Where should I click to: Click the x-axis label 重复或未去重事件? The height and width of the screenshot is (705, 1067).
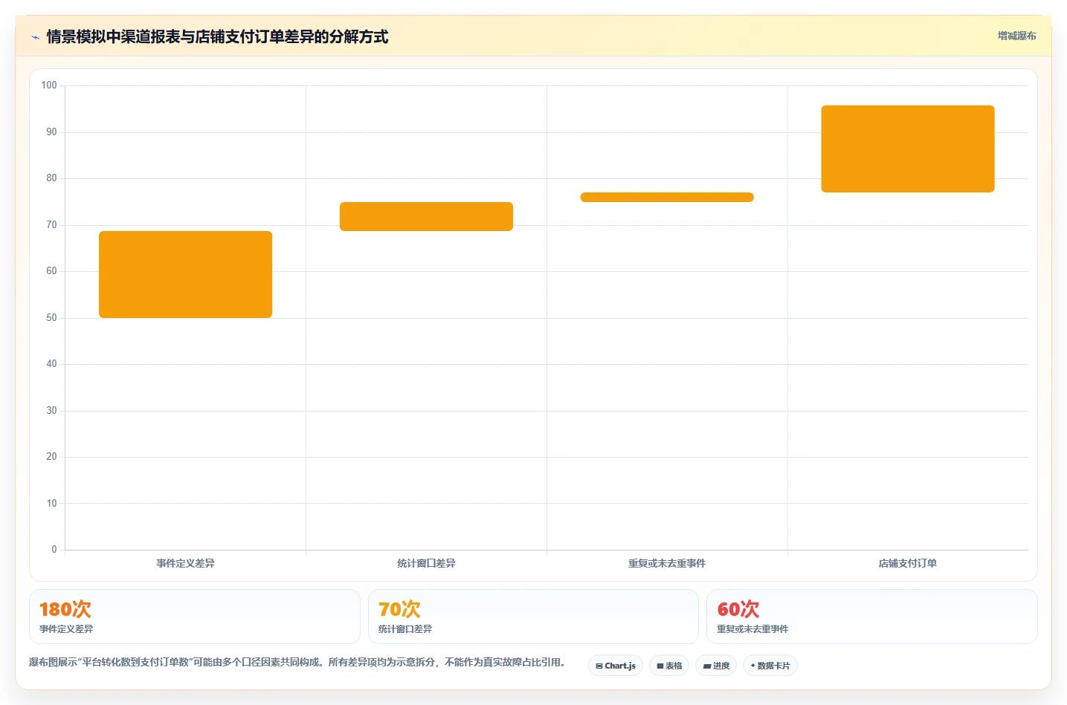click(x=667, y=563)
